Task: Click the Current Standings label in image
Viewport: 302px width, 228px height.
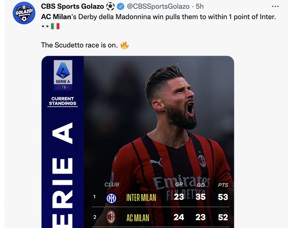Action: 63,101
